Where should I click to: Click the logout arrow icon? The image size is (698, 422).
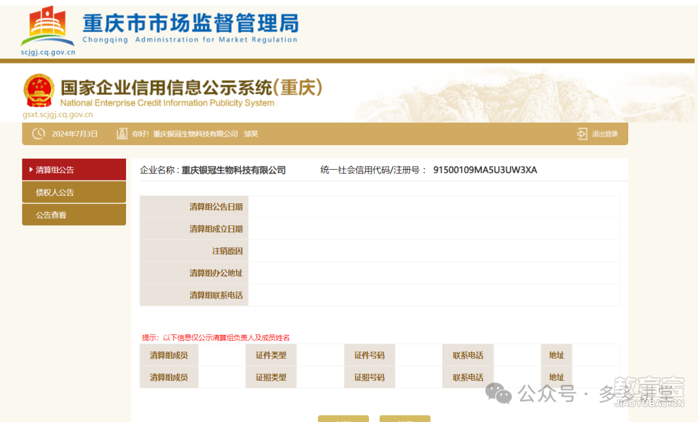pos(582,134)
